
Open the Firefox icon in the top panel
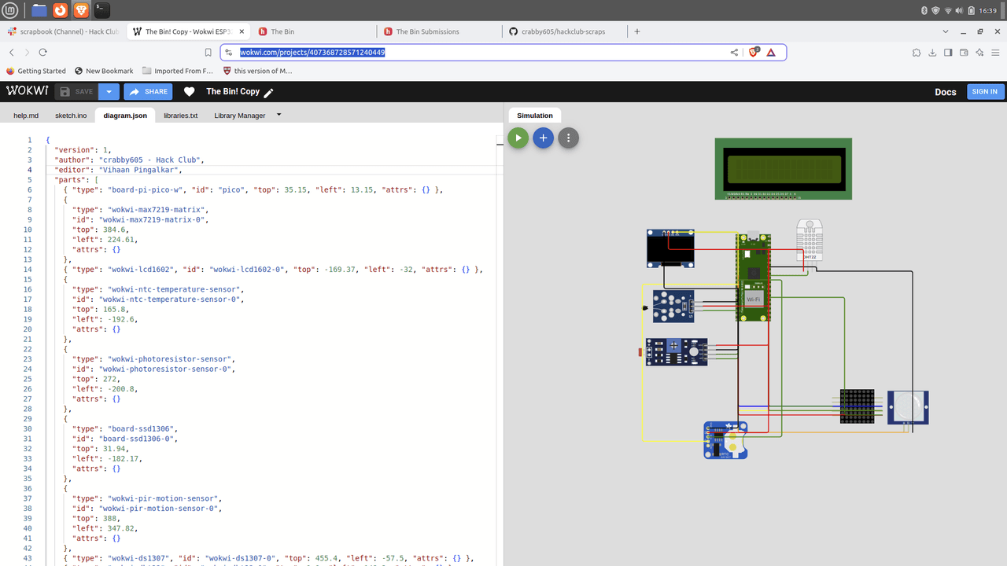click(61, 10)
